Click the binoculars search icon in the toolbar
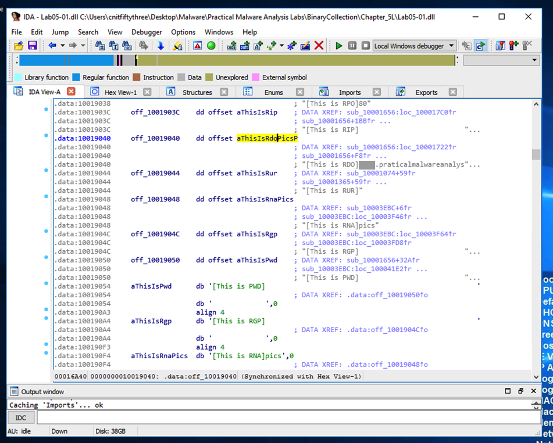This screenshot has height=443, width=553. (x=100, y=46)
